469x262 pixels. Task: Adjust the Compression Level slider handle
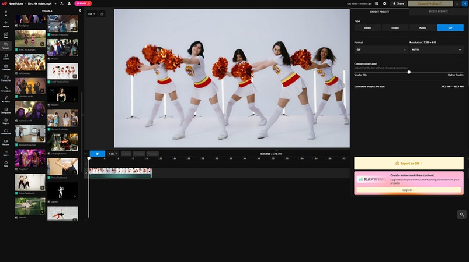click(409, 72)
